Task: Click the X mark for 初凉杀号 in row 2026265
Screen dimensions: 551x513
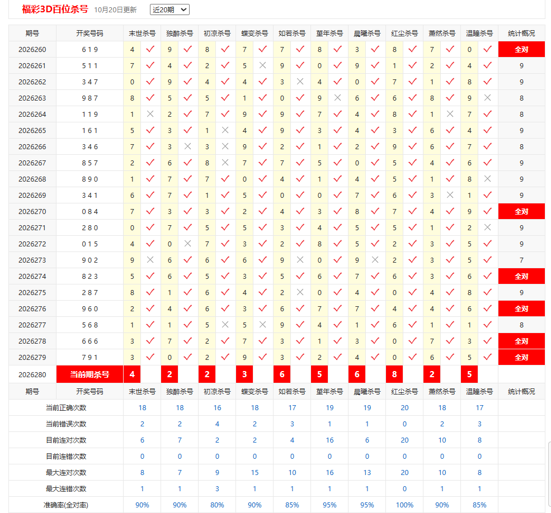Action: point(225,130)
